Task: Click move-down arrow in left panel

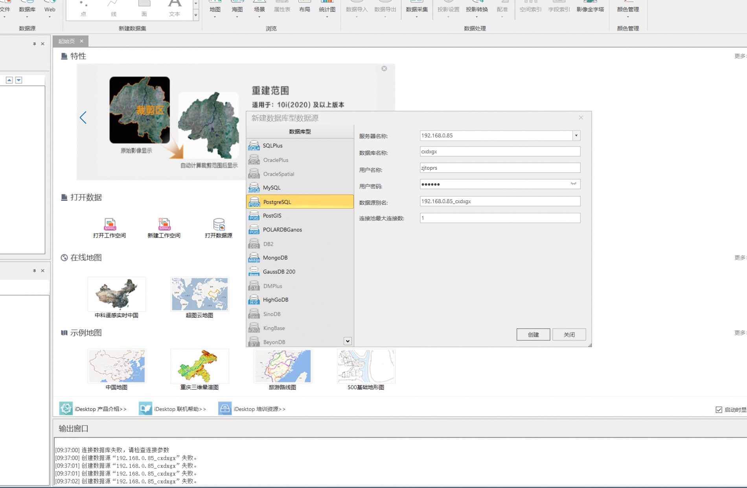Action: click(x=18, y=80)
